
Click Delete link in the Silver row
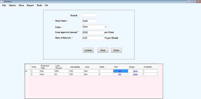[x=135, y=74]
